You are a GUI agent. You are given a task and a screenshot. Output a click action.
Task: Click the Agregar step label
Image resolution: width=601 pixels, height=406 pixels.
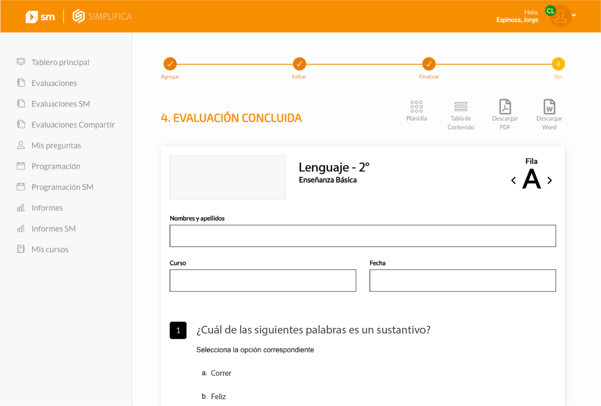click(x=170, y=77)
